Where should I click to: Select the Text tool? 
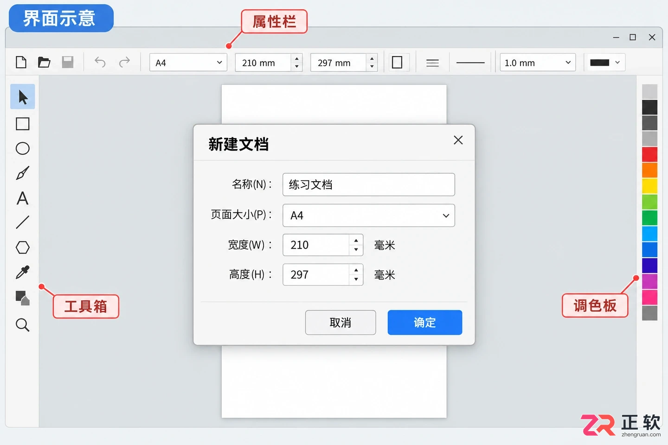coord(23,198)
